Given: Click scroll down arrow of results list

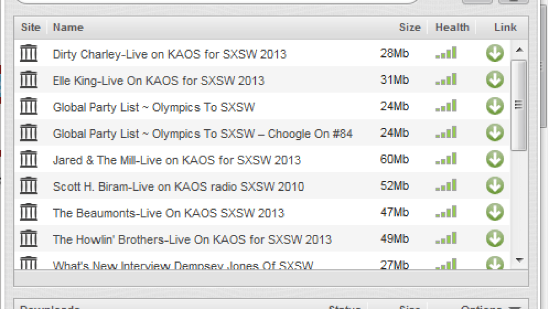Looking at the screenshot, I should [x=519, y=260].
